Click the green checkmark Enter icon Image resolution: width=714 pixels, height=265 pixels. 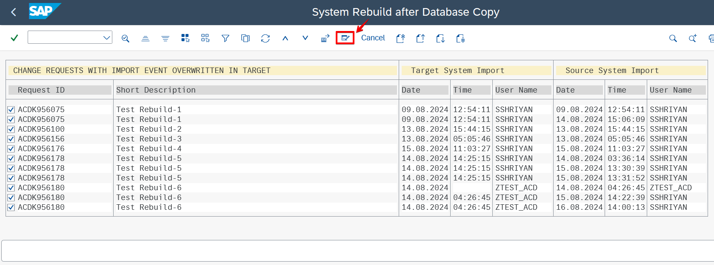pos(14,38)
